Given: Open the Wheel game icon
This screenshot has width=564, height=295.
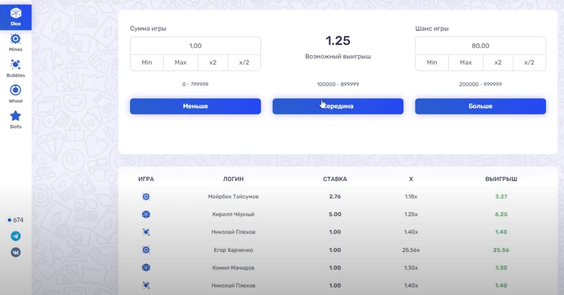Looking at the screenshot, I should 16,94.
